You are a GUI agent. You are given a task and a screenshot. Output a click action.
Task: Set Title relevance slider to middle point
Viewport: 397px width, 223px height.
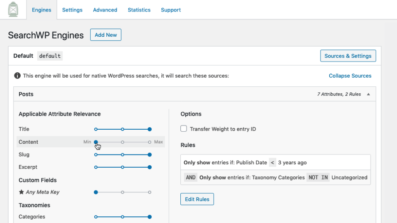pos(122,129)
